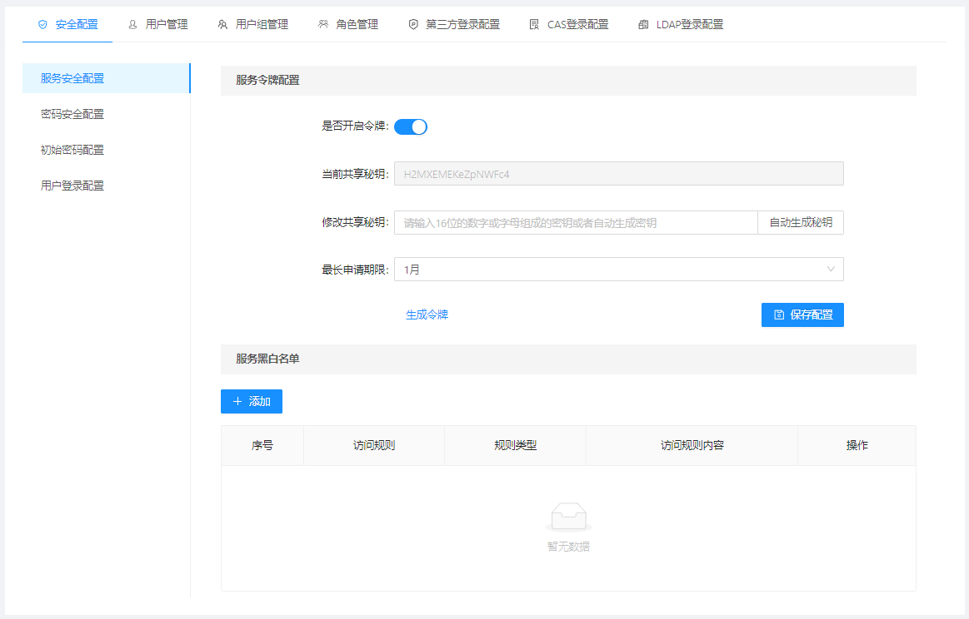This screenshot has width=969, height=619.
Task: Click the group icon beside 用户组管理
Action: click(x=222, y=25)
